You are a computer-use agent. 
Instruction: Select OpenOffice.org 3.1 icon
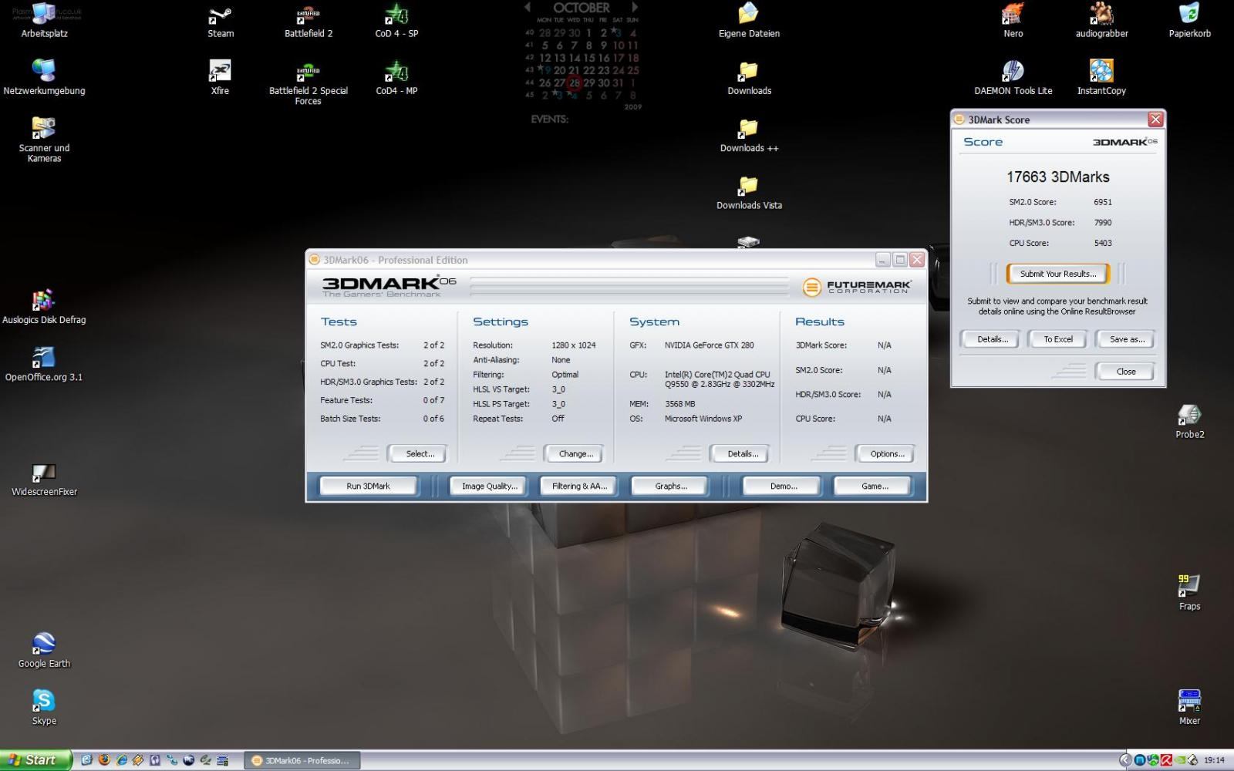coord(44,363)
